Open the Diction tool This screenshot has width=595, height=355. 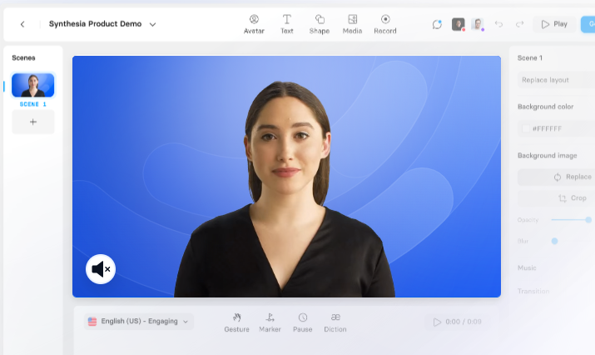(x=335, y=322)
